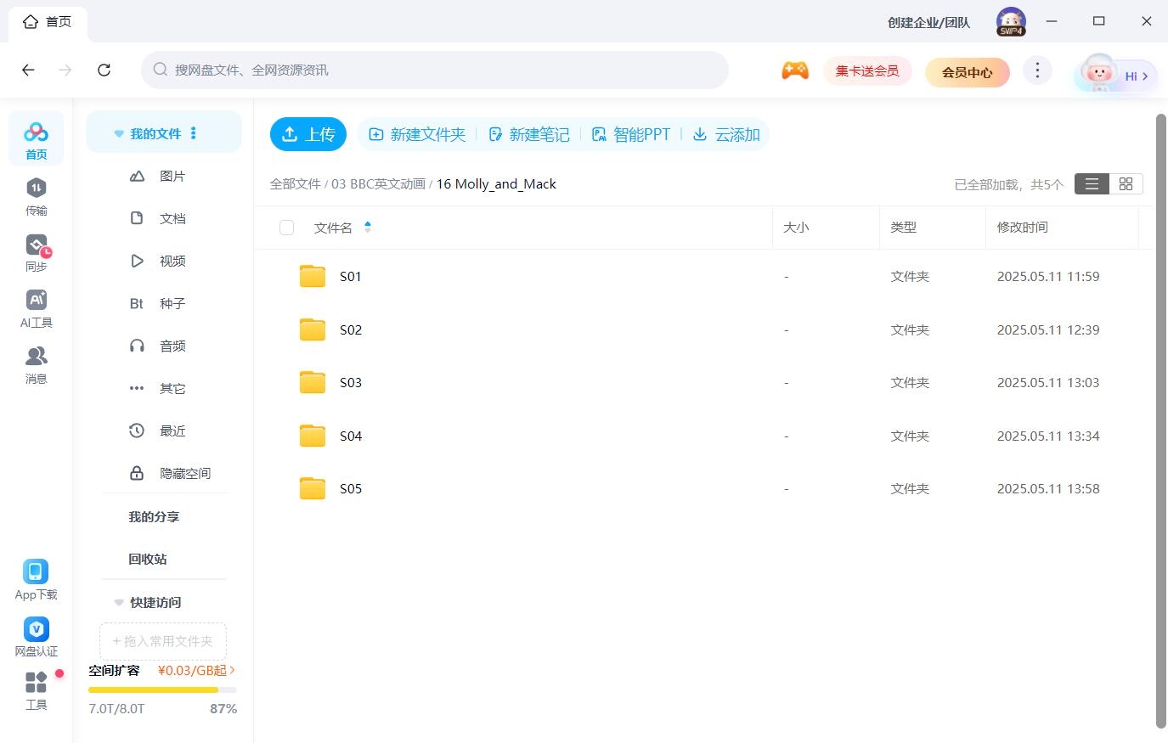Image resolution: width=1168 pixels, height=743 pixels.
Task: Collapse the 快捷访问 section
Action: [x=118, y=602]
